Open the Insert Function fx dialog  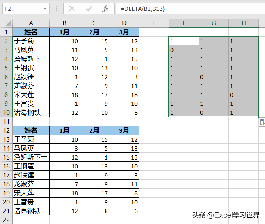pos(105,9)
